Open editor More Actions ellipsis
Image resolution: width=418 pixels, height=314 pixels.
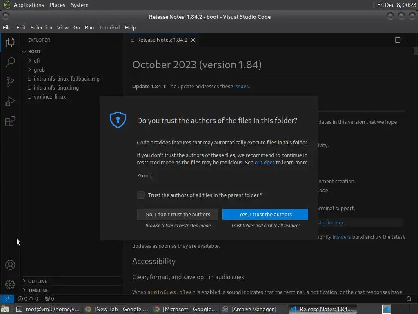click(x=408, y=40)
